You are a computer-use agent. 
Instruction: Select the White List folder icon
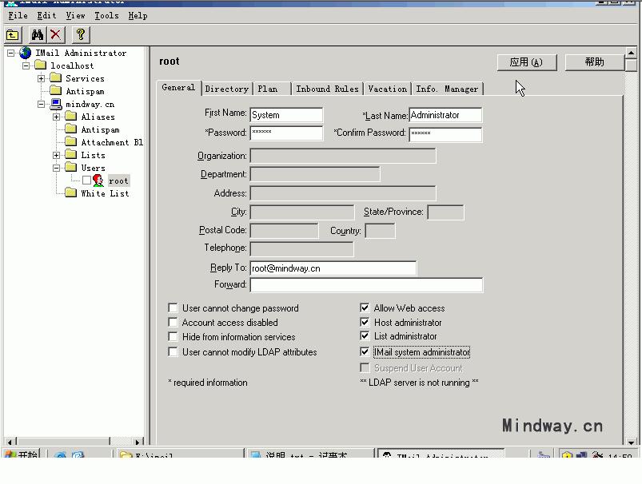(x=71, y=192)
